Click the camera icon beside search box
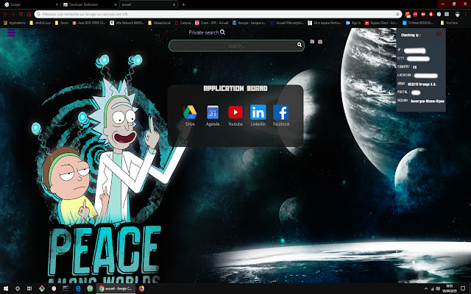The image size is (471, 294). pyautogui.click(x=320, y=42)
